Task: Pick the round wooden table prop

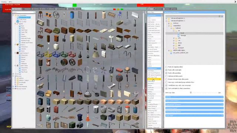Action: coord(127,38)
